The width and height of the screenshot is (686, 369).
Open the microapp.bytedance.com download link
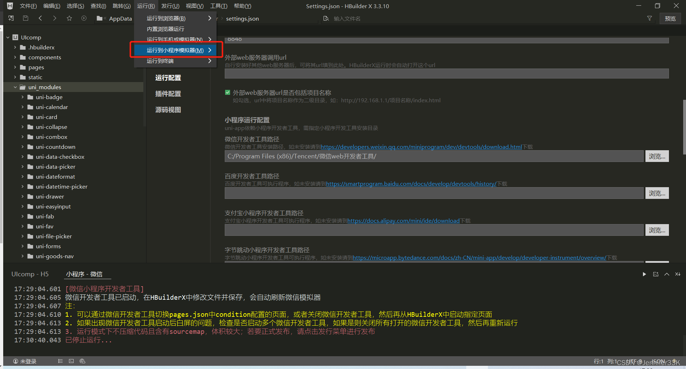479,257
